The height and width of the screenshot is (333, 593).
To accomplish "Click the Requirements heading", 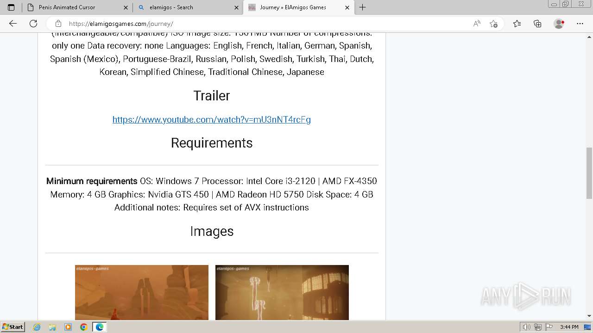I will [212, 143].
